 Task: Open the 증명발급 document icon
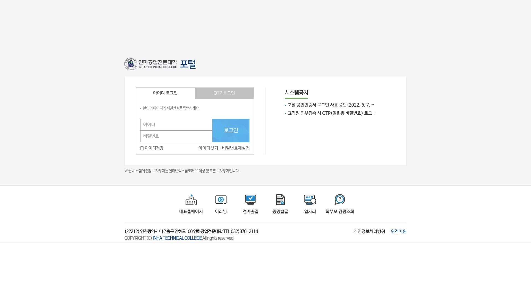[x=280, y=200]
